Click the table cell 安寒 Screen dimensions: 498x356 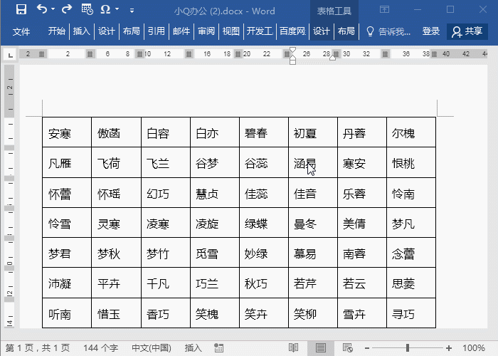67,132
